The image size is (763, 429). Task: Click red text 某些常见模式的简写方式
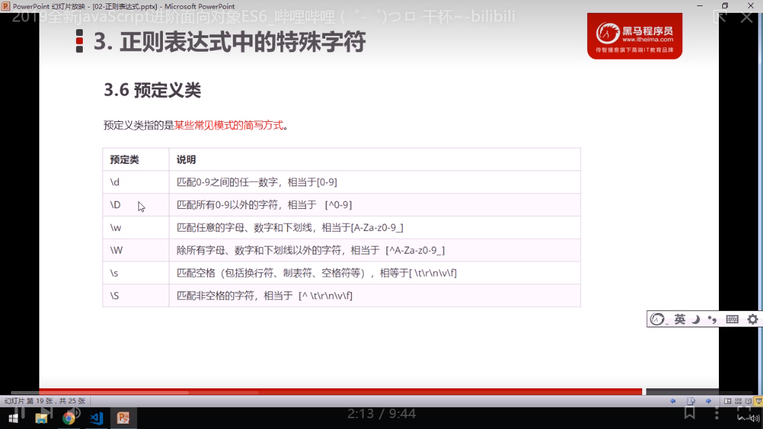[229, 125]
